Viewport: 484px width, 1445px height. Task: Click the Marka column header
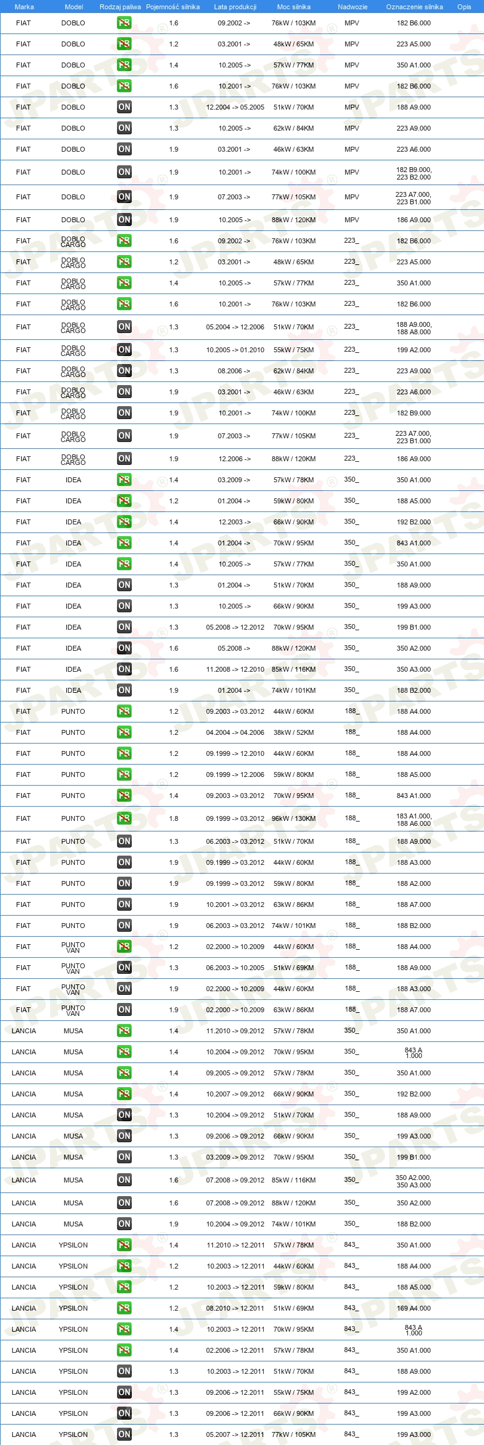24,7
